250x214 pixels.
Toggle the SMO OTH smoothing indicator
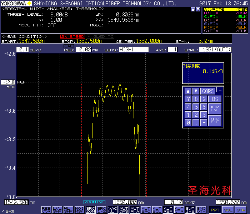(x=201, y=210)
